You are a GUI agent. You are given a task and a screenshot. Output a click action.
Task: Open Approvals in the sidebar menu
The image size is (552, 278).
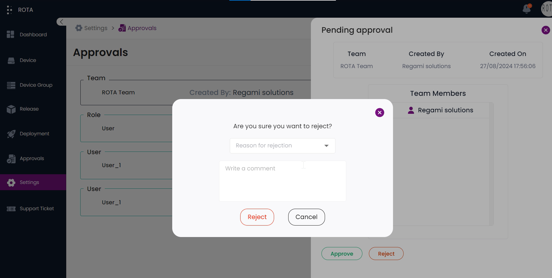[x=32, y=159]
